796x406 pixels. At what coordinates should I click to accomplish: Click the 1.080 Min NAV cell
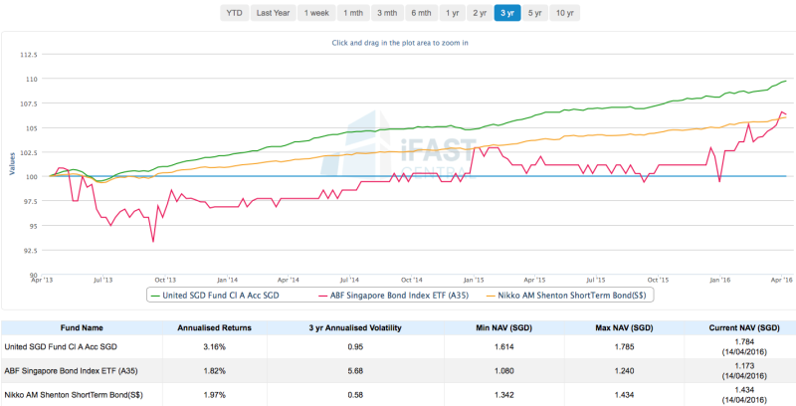[504, 371]
